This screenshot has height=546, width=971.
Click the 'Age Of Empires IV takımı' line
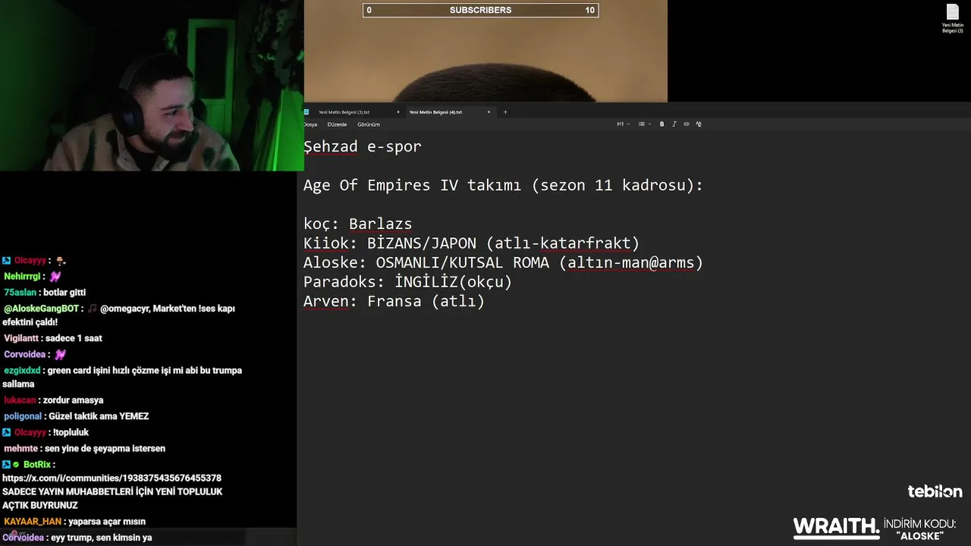pos(504,186)
